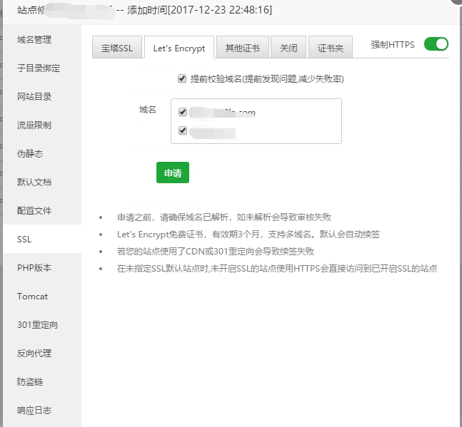Toggle the second domain checkbox
The width and height of the screenshot is (462, 427).
183,130
